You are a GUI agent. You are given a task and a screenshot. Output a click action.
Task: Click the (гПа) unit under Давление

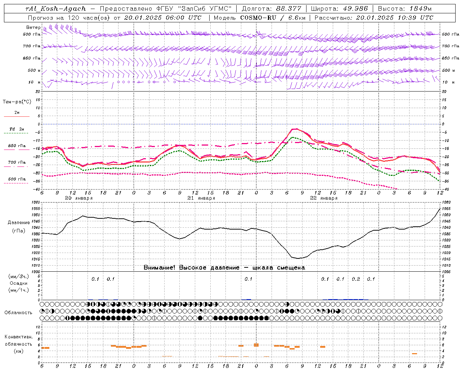click(18, 231)
